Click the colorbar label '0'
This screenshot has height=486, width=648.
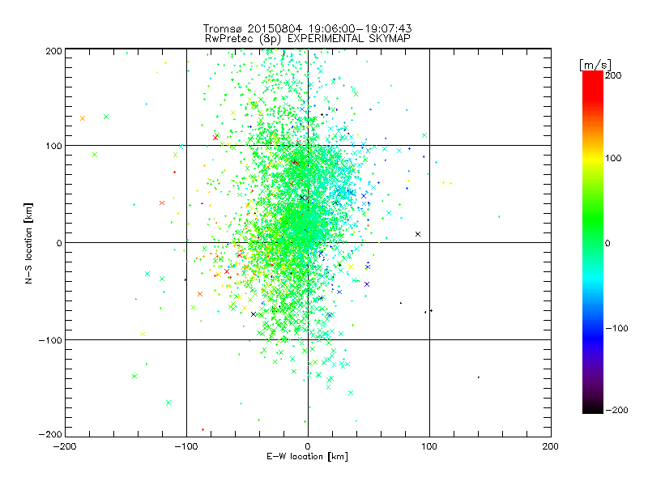pyautogui.click(x=607, y=243)
